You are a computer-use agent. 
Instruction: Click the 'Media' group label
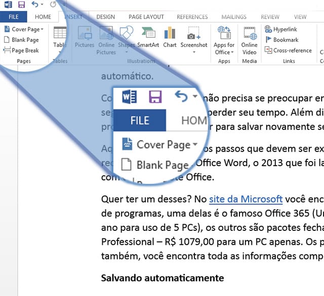pos(250,61)
